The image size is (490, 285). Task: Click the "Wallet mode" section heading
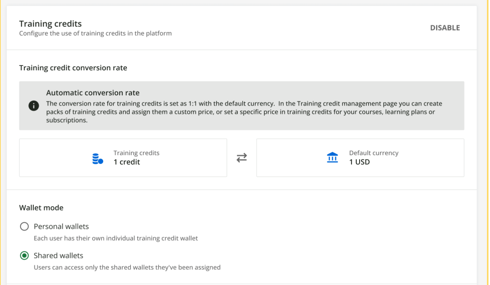[x=41, y=208]
